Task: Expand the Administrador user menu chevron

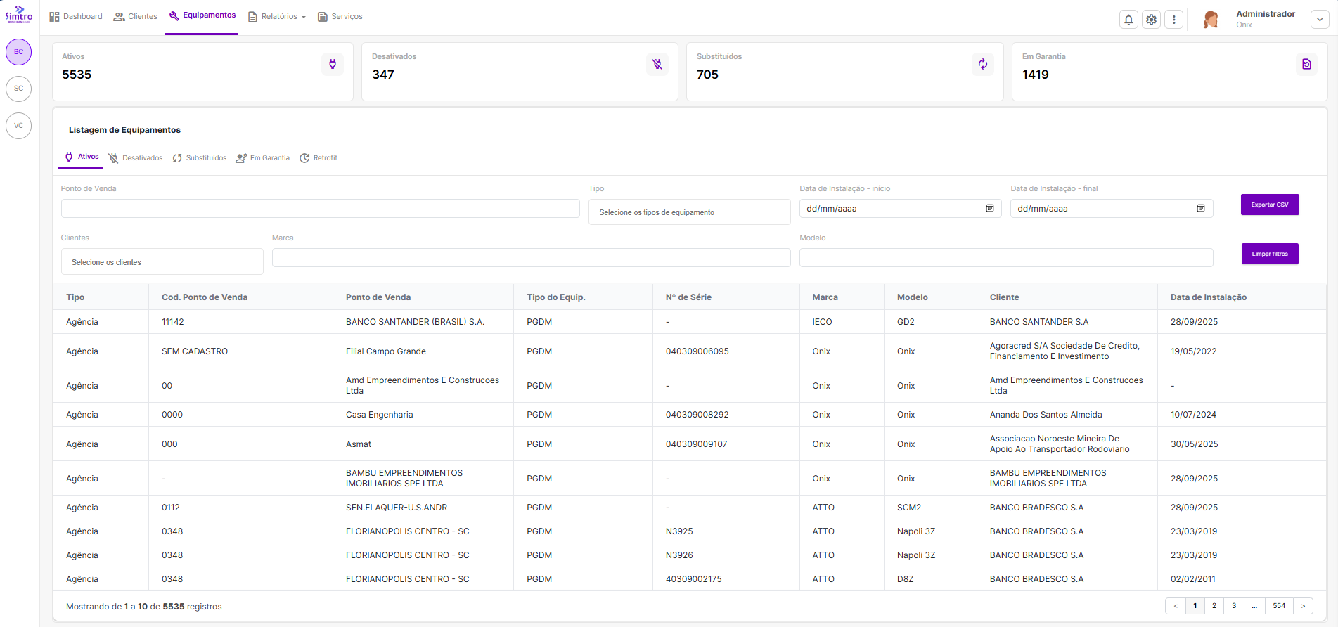Action: pyautogui.click(x=1319, y=20)
